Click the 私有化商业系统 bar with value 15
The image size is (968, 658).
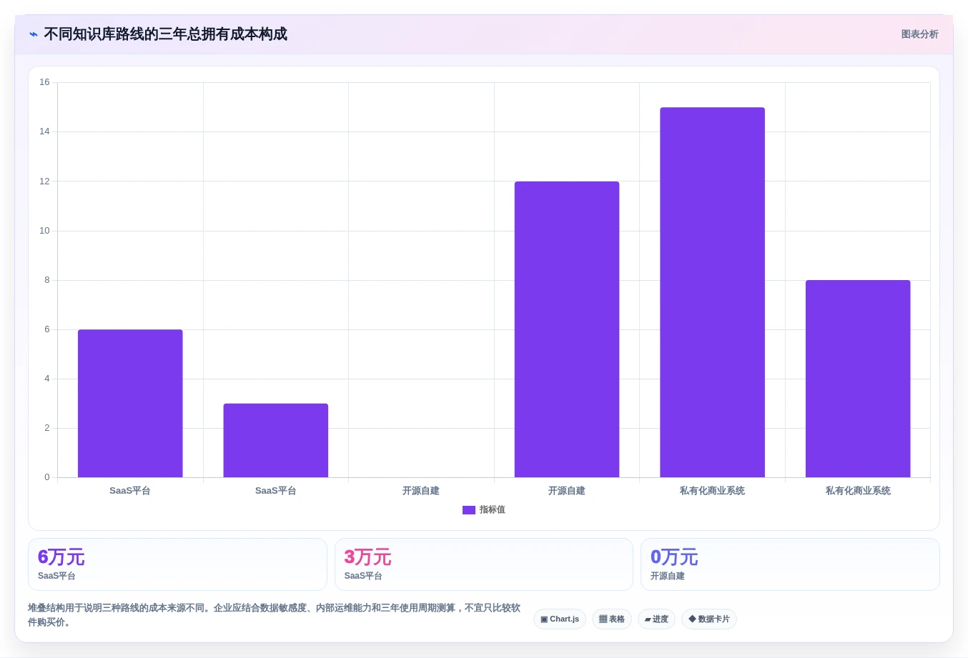(713, 292)
